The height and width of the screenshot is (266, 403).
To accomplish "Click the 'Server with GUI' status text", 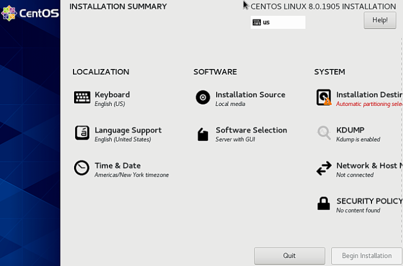I will [235, 139].
